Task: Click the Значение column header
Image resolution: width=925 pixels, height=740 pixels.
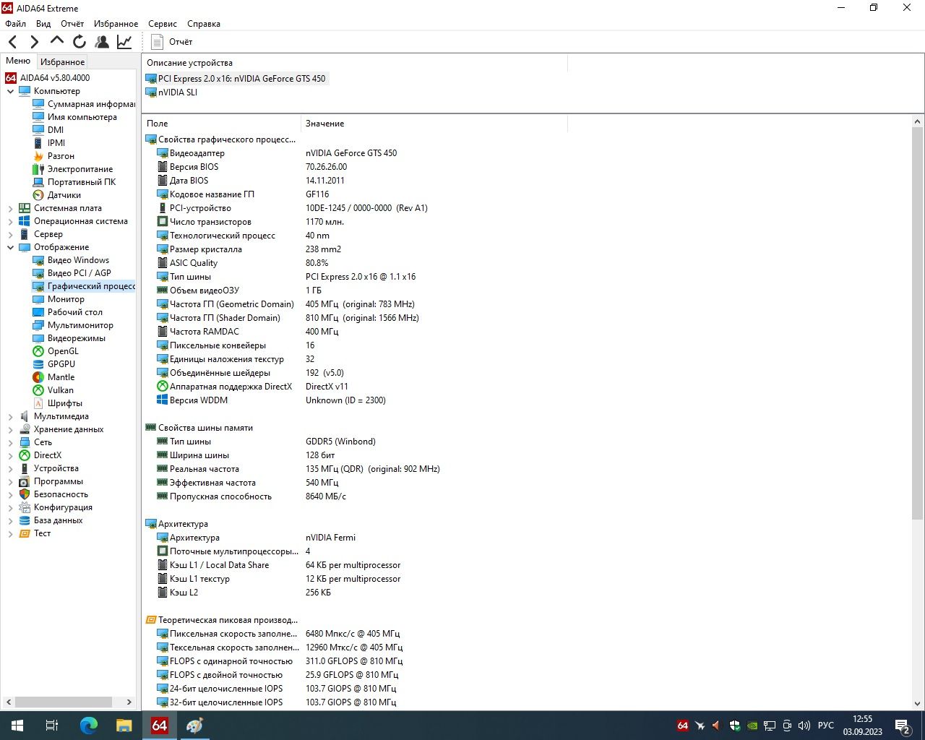Action: pos(434,124)
